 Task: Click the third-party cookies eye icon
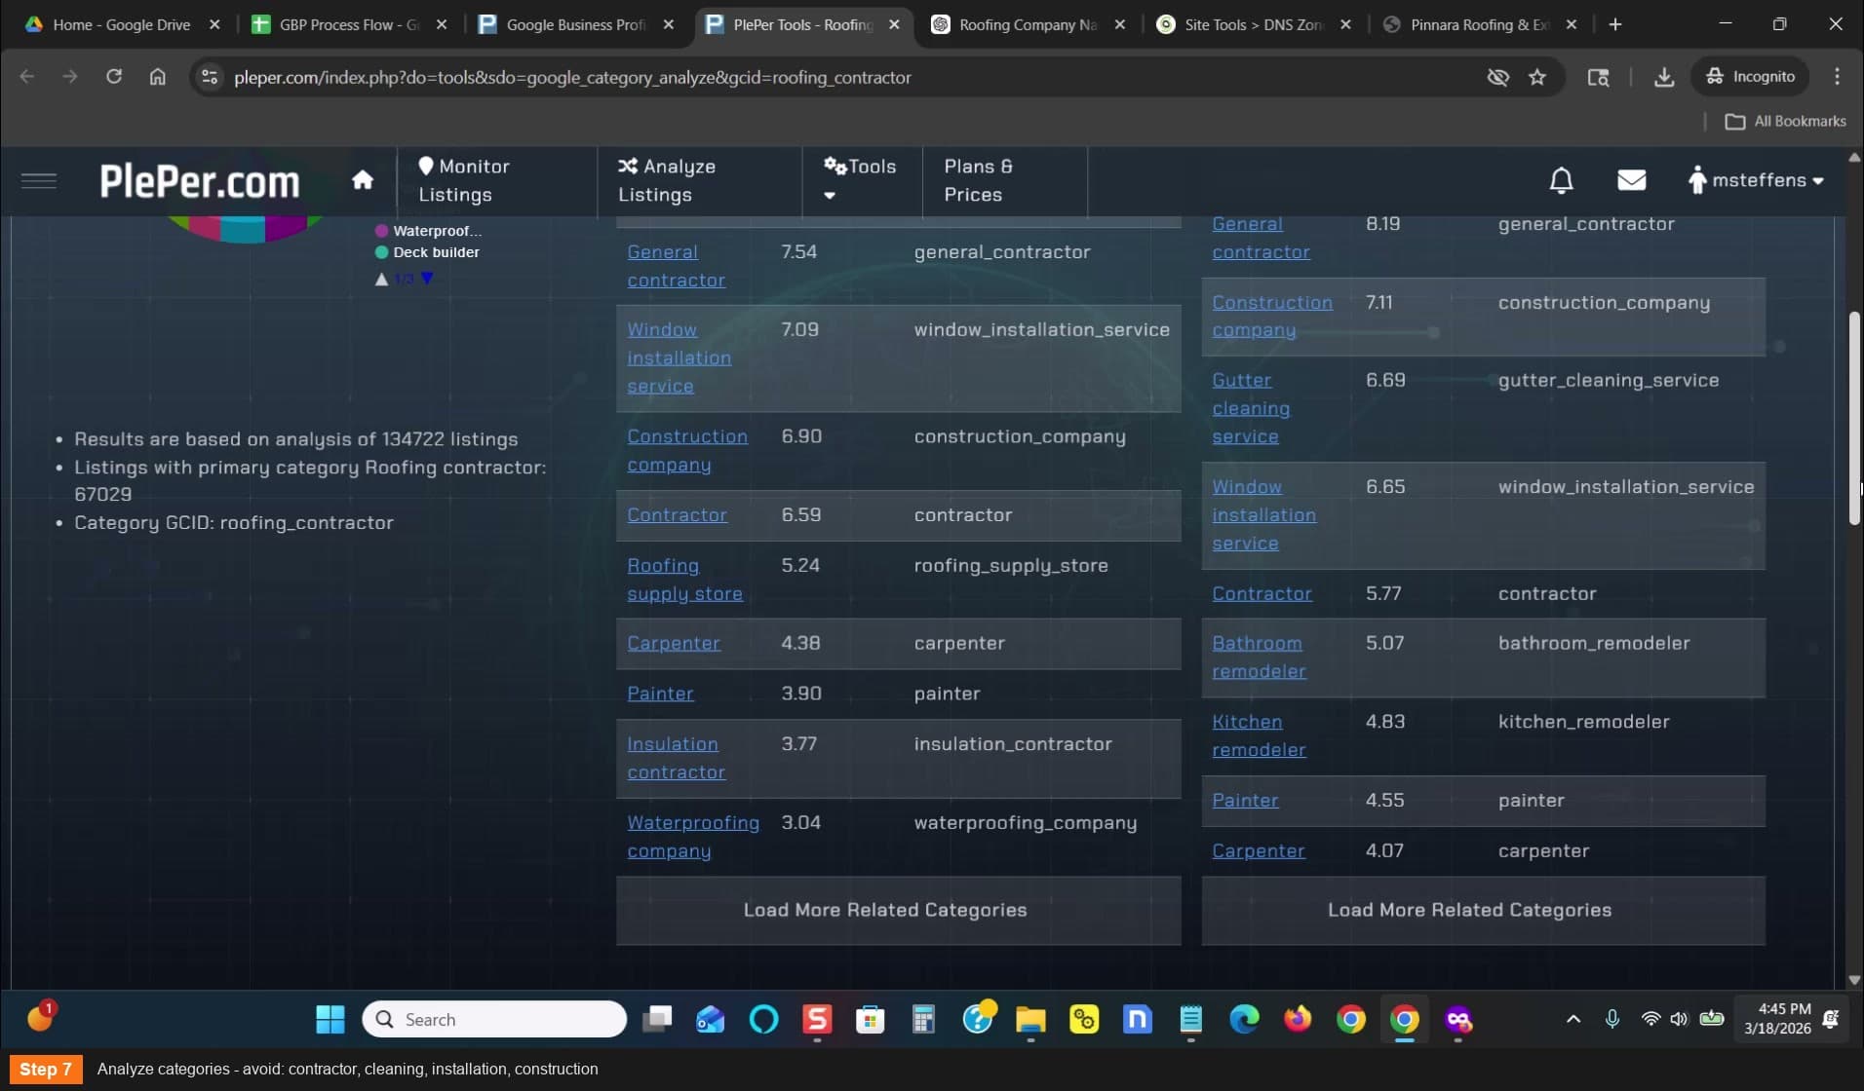click(1497, 77)
